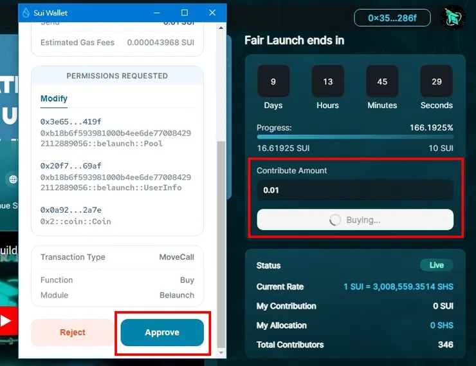Click the PERMISSIONS REQUESTED header
The image size is (476, 366).
[117, 75]
